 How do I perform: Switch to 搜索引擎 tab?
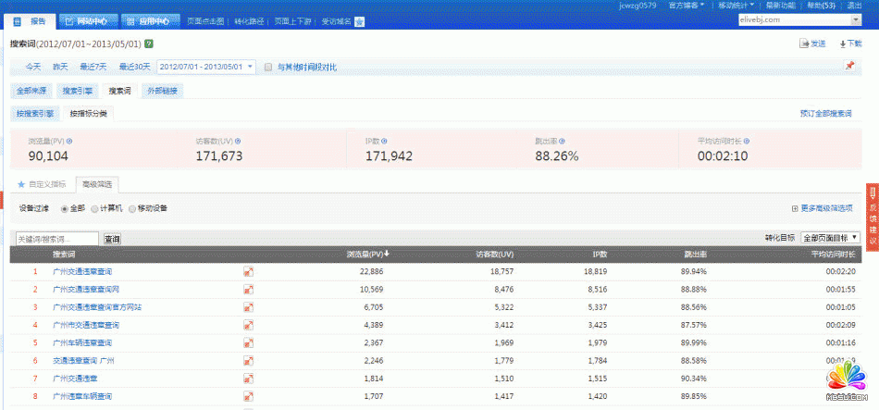77,91
